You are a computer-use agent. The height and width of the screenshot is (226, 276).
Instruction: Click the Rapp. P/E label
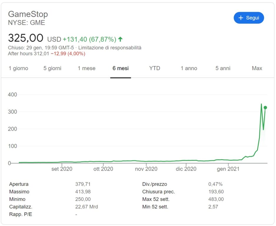tap(21, 215)
